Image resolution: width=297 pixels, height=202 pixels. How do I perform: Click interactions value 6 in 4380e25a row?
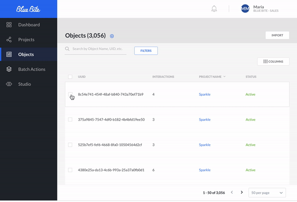[x=153, y=170]
